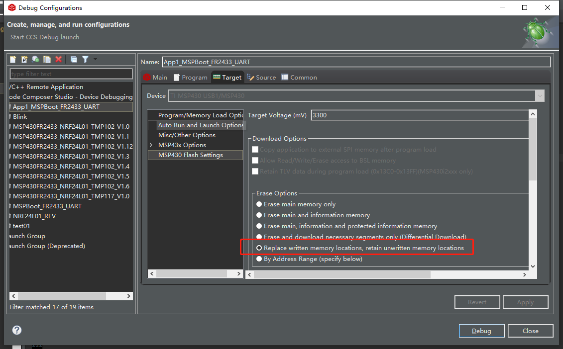
Task: Select App1_MSPBoot_FR2433_UART in configuration list
Action: coord(71,107)
